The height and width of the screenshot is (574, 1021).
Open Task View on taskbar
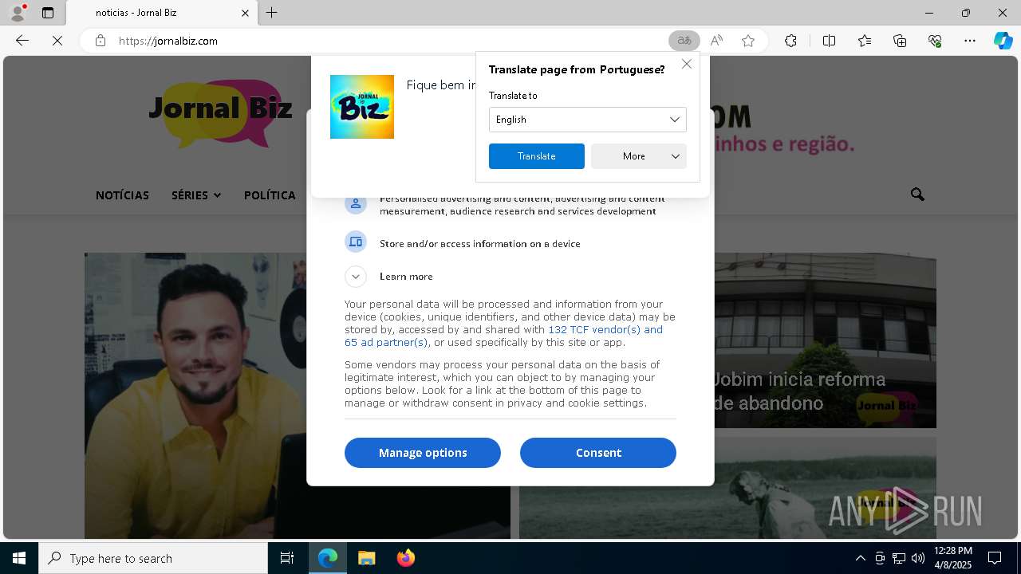pyautogui.click(x=287, y=558)
